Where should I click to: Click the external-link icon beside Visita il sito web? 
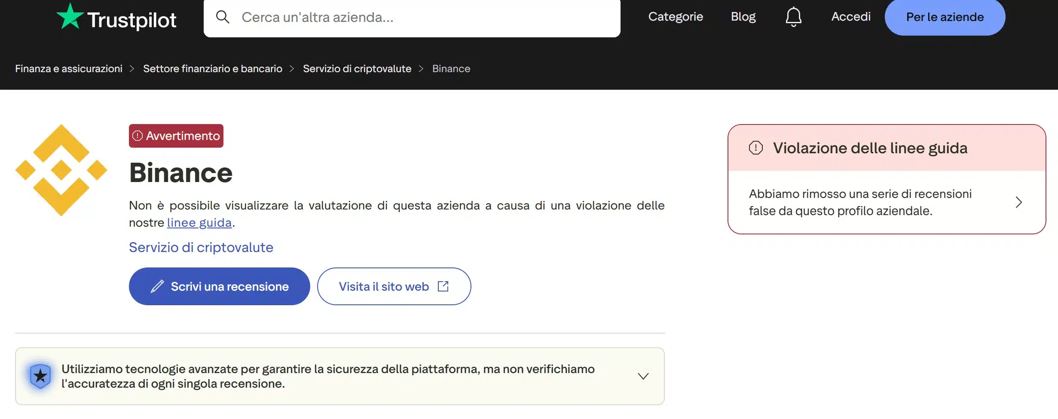click(x=443, y=286)
